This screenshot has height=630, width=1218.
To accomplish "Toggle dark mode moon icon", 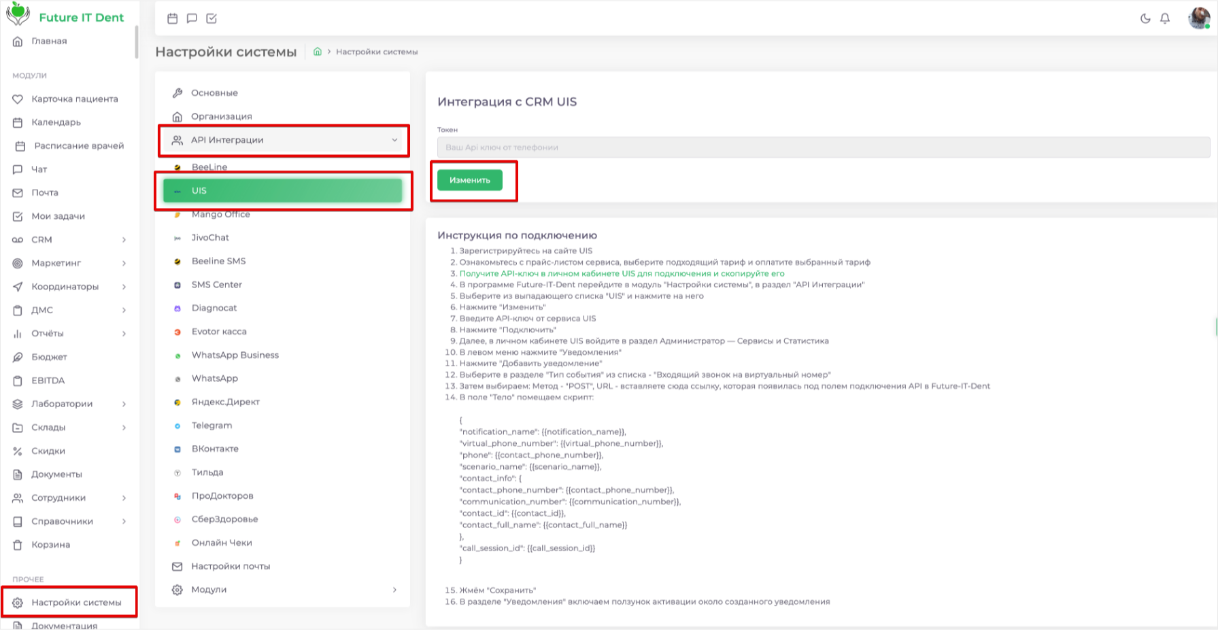I will coord(1145,18).
